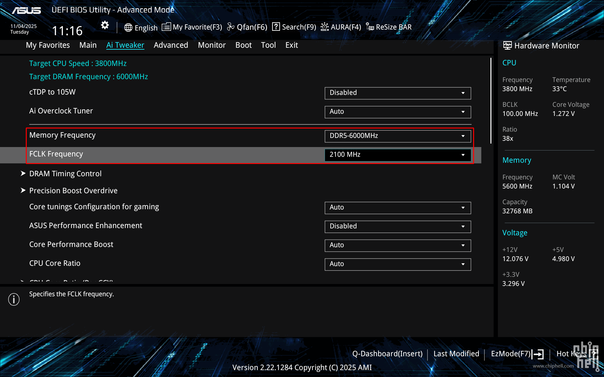Viewport: 604px width, 377px height.
Task: Click Q-Dashboard(Insert) button
Action: [x=387, y=354]
